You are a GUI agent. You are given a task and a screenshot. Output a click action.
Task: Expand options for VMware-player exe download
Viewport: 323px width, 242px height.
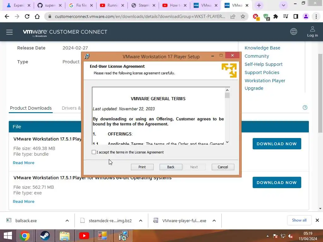tap(214, 221)
